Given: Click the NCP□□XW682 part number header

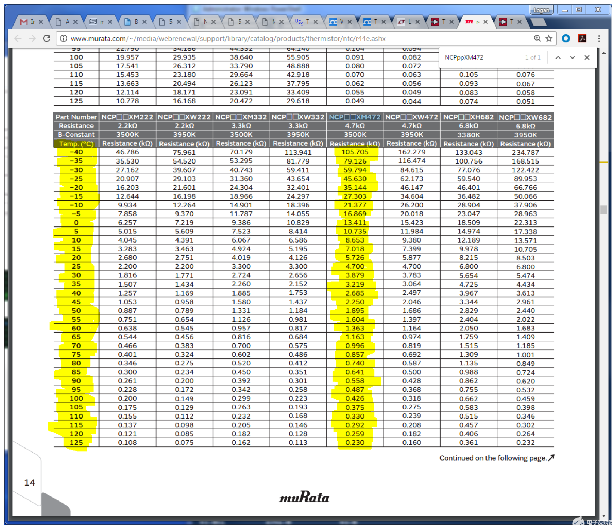Looking at the screenshot, I should (525, 117).
